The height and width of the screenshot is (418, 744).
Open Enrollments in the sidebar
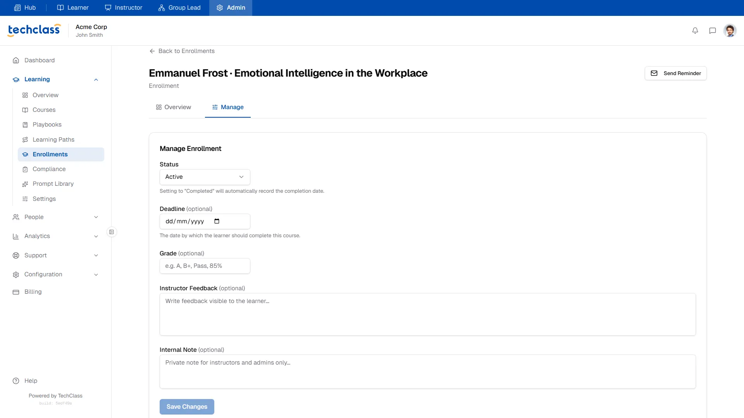coord(61,154)
